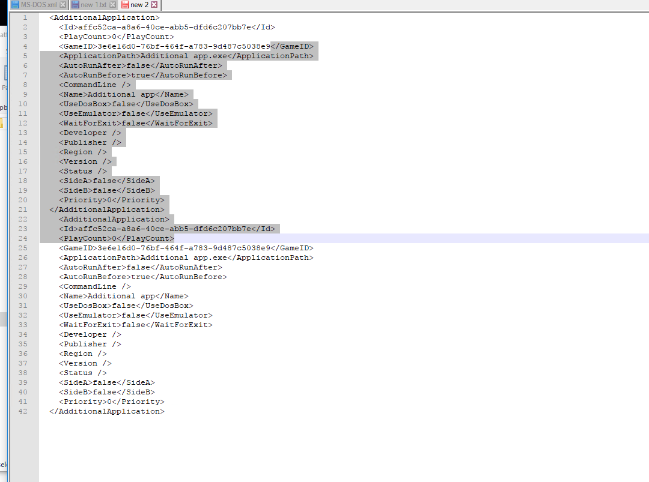Switch to the MS-DOS.xml tab
The image size is (649, 482).
38,5
